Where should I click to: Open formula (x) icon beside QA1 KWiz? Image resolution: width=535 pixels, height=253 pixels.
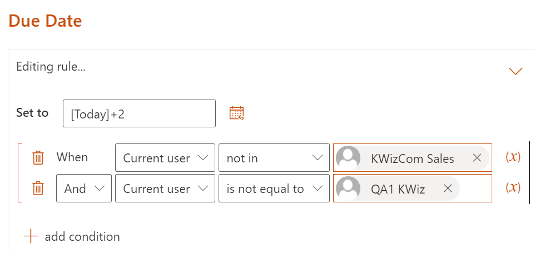[x=513, y=187]
